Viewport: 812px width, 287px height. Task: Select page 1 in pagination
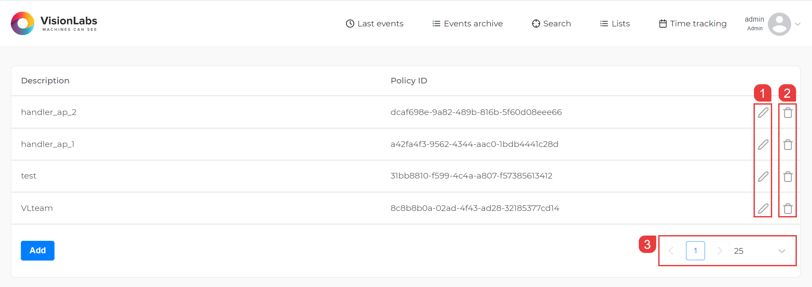[695, 251]
